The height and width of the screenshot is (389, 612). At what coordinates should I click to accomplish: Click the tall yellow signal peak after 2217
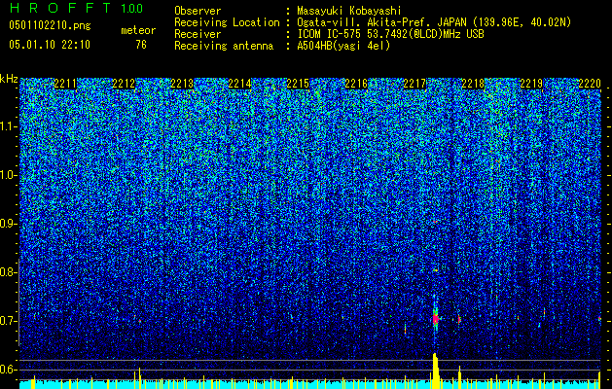click(x=436, y=371)
